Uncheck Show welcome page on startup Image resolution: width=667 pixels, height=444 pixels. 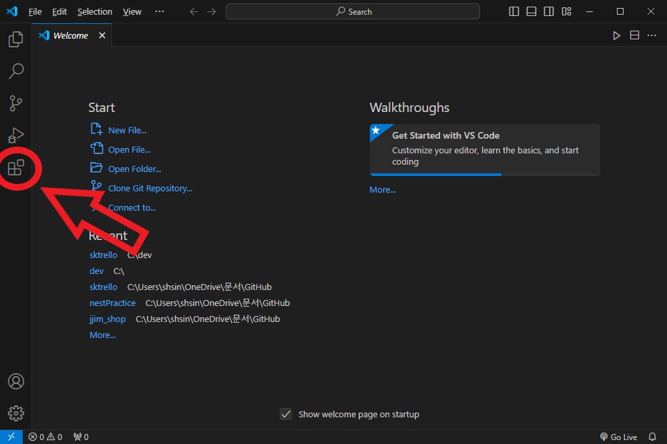(286, 414)
